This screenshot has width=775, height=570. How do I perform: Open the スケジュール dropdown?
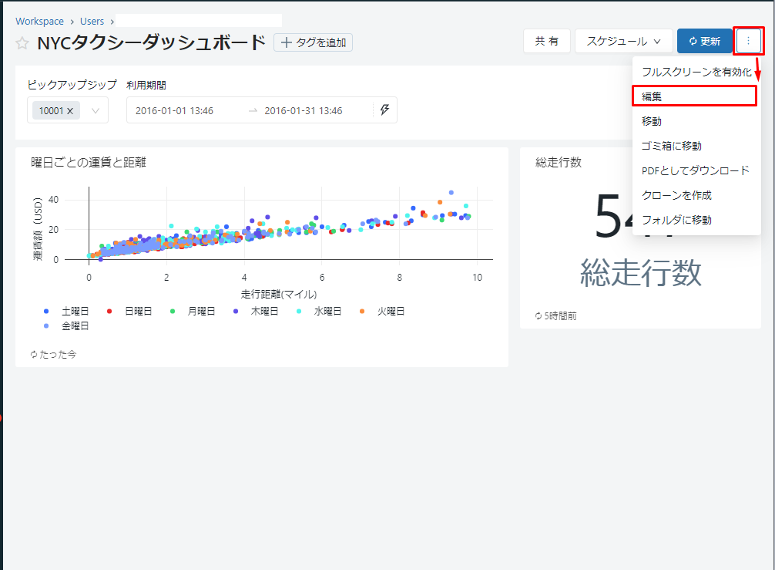point(623,41)
